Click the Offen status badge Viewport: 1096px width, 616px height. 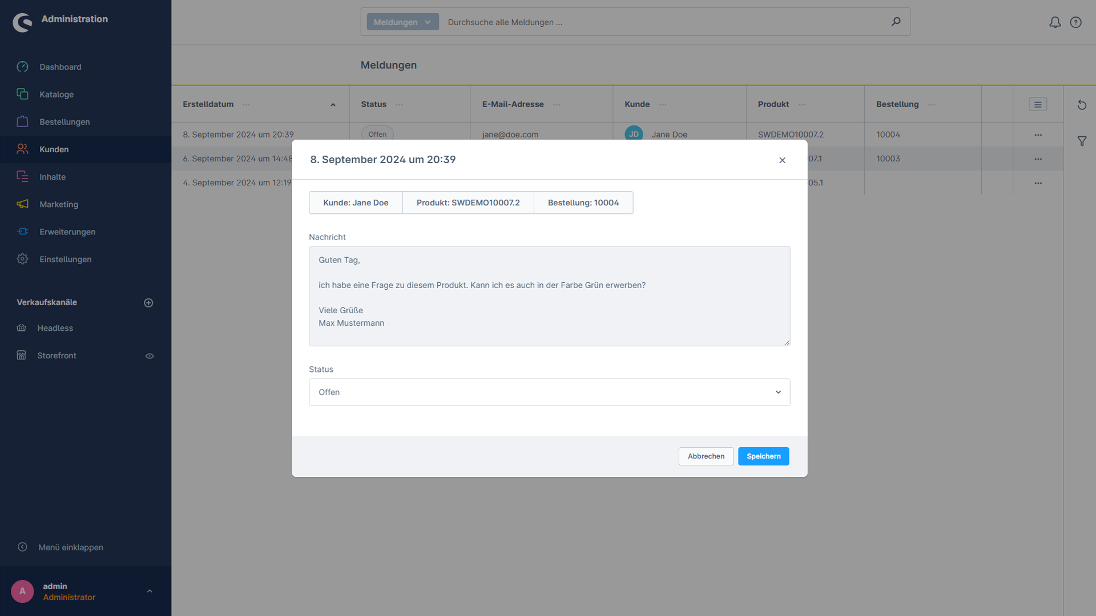(377, 134)
